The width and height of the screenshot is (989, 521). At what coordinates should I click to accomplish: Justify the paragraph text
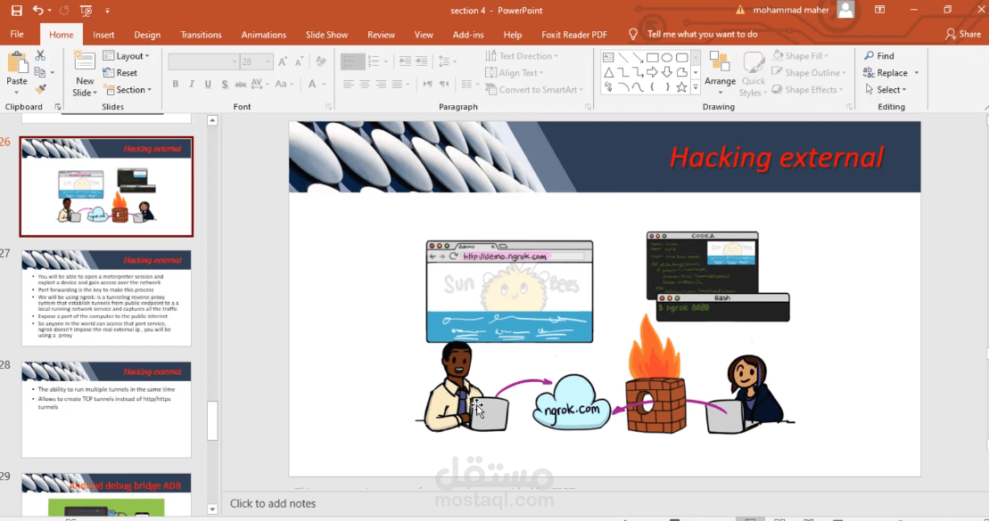coord(397,84)
